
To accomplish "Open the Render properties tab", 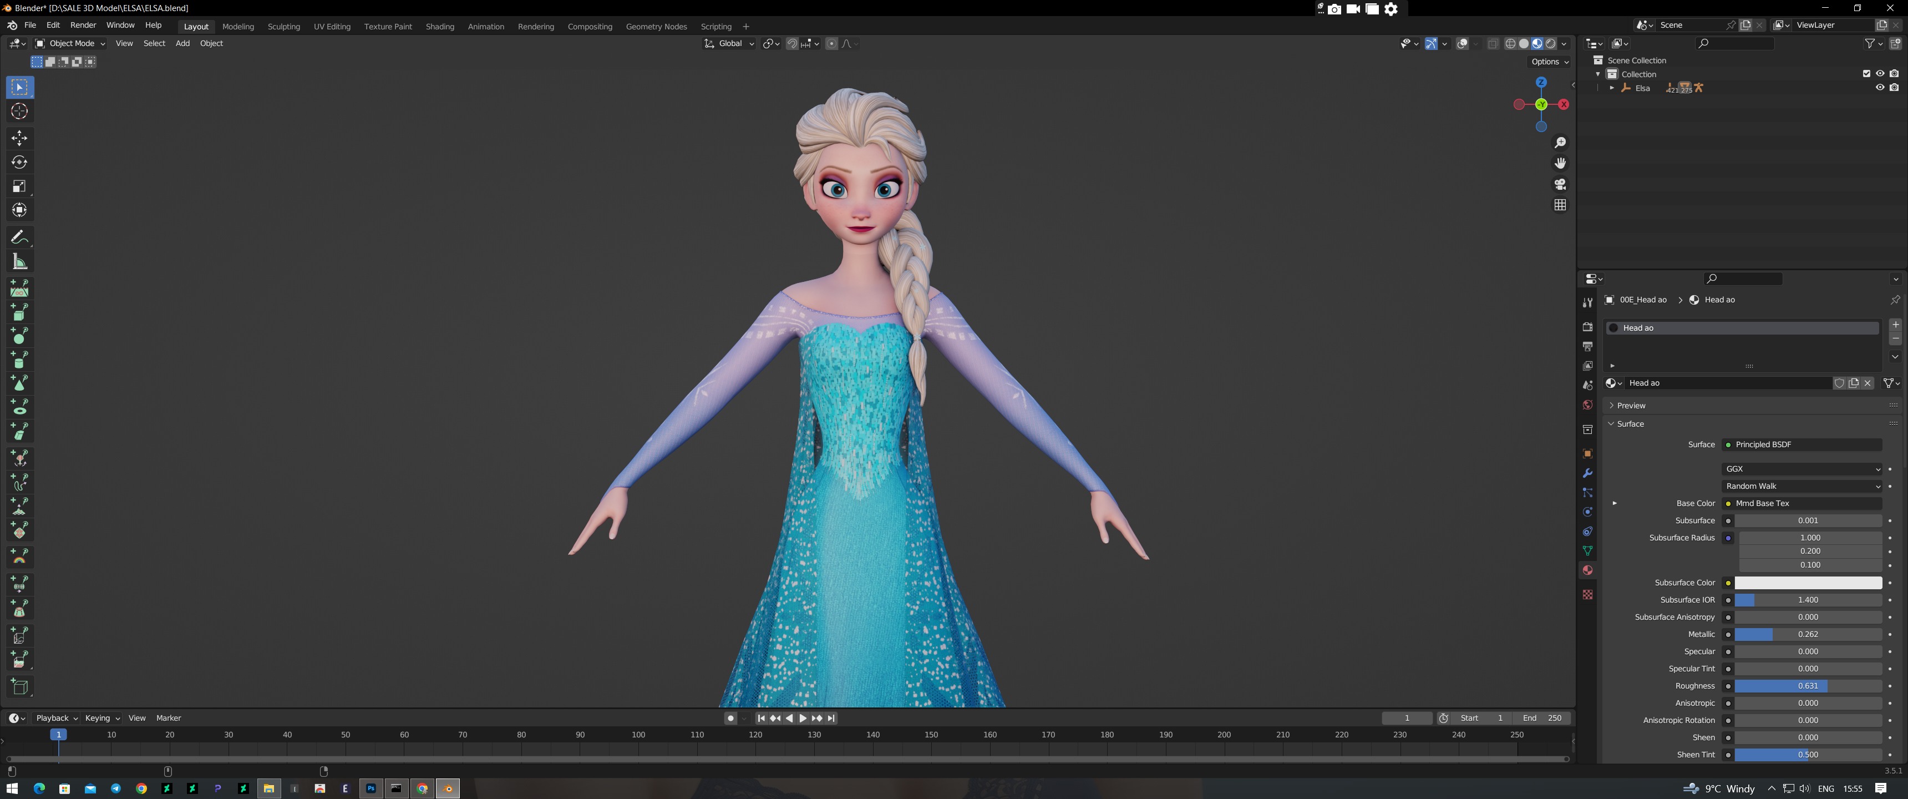I will (1587, 327).
